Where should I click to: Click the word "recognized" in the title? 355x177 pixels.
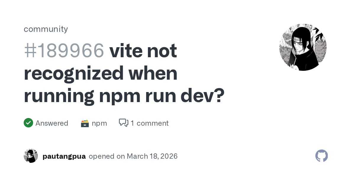pyautogui.click(x=74, y=73)
